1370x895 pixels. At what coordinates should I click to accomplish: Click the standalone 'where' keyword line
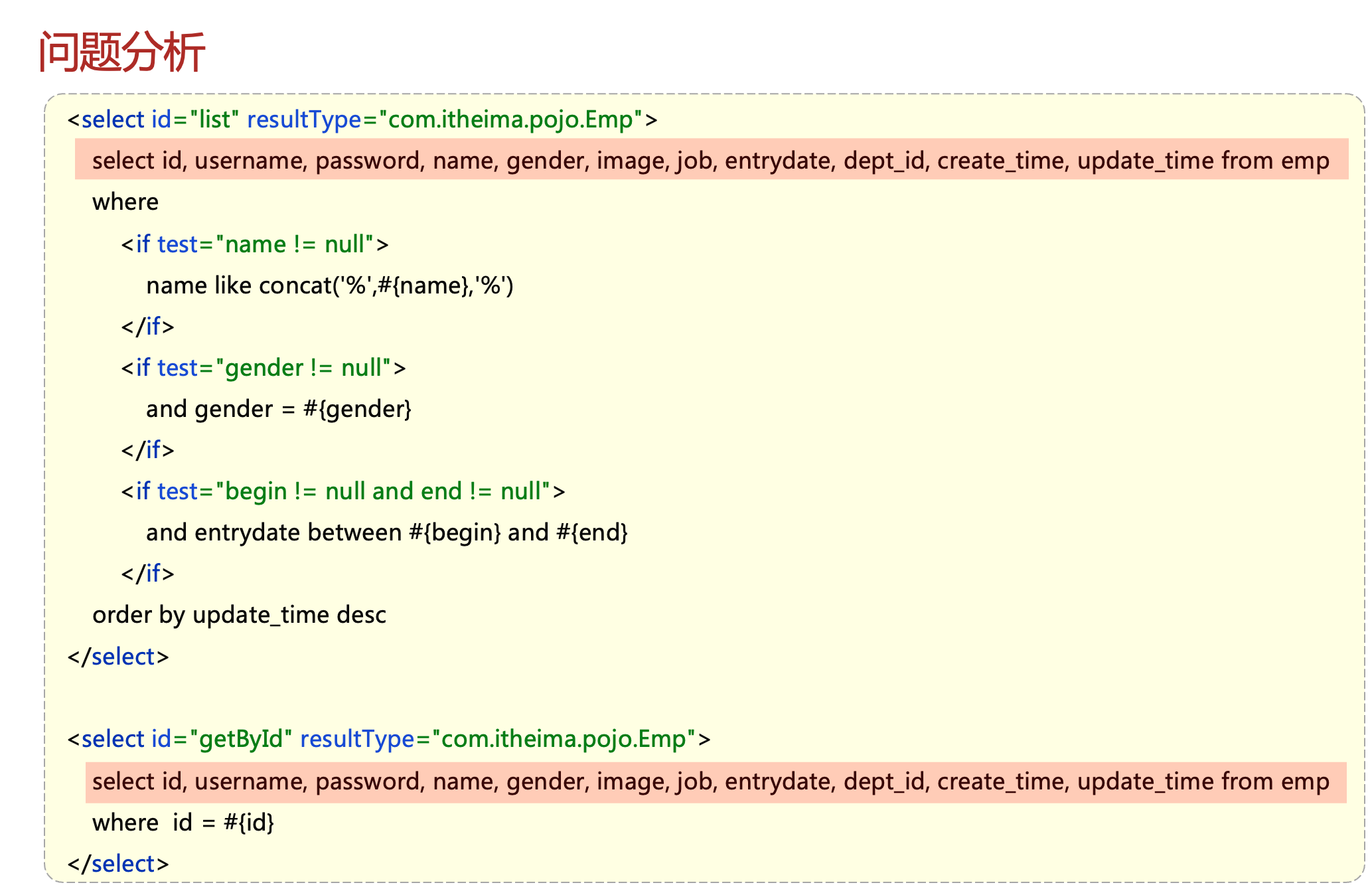tap(125, 202)
